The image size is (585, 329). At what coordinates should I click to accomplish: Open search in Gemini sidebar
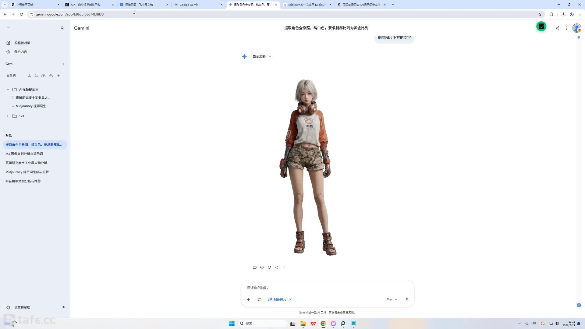pos(62,28)
